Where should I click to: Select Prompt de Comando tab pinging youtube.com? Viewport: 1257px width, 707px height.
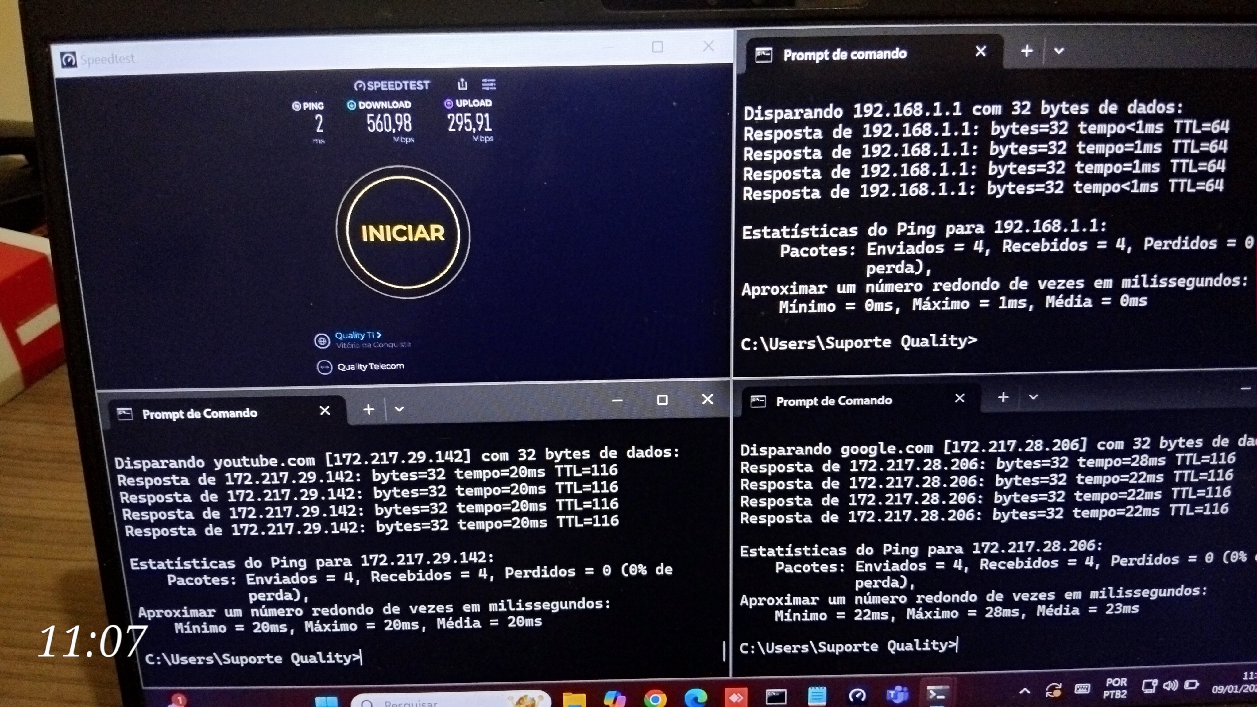coord(199,414)
